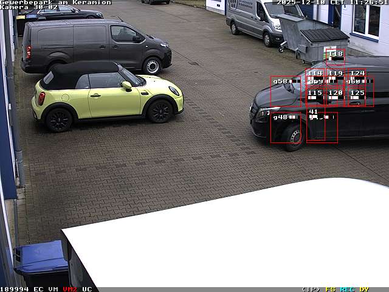The width and height of the screenshot is (389, 292).
Task: Select the detection box labeled 115
Action: coord(315,96)
